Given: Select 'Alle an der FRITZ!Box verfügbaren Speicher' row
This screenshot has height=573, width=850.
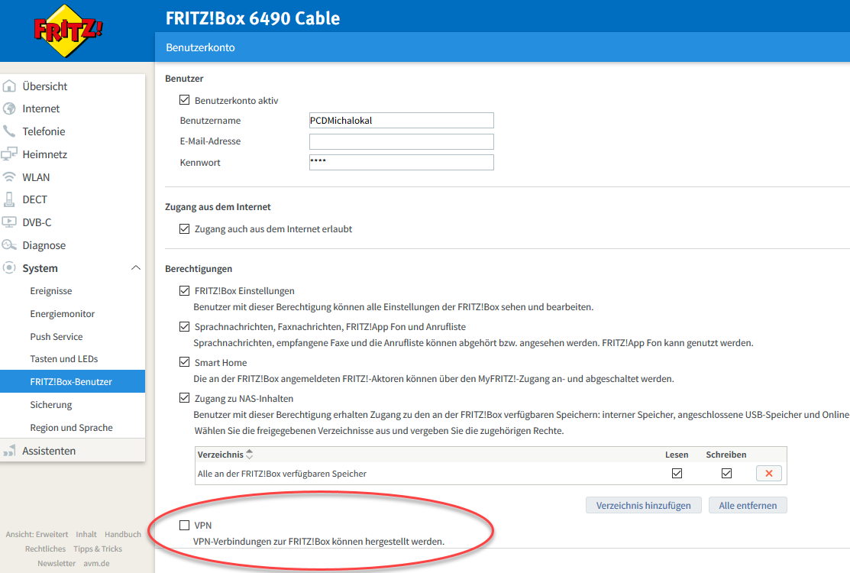Looking at the screenshot, I should (490, 473).
